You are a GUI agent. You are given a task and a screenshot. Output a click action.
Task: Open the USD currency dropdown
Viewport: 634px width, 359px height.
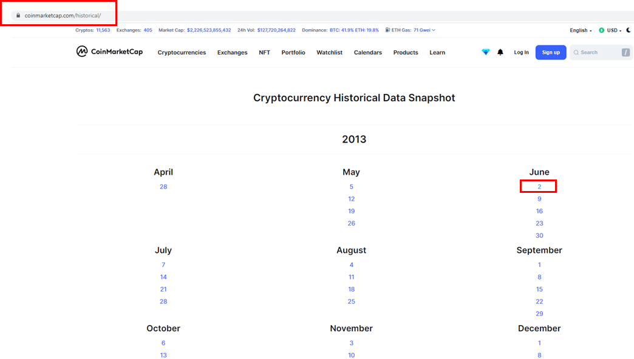click(615, 30)
